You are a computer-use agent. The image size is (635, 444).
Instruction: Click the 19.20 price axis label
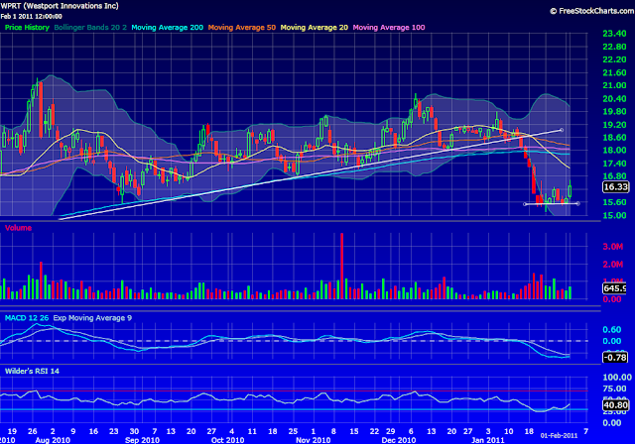(x=614, y=125)
